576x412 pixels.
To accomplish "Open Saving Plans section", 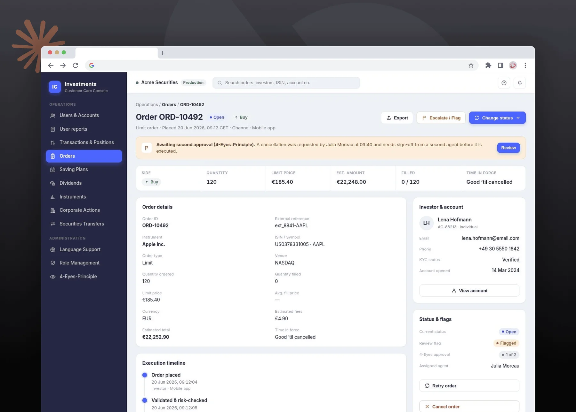I will pos(84,170).
